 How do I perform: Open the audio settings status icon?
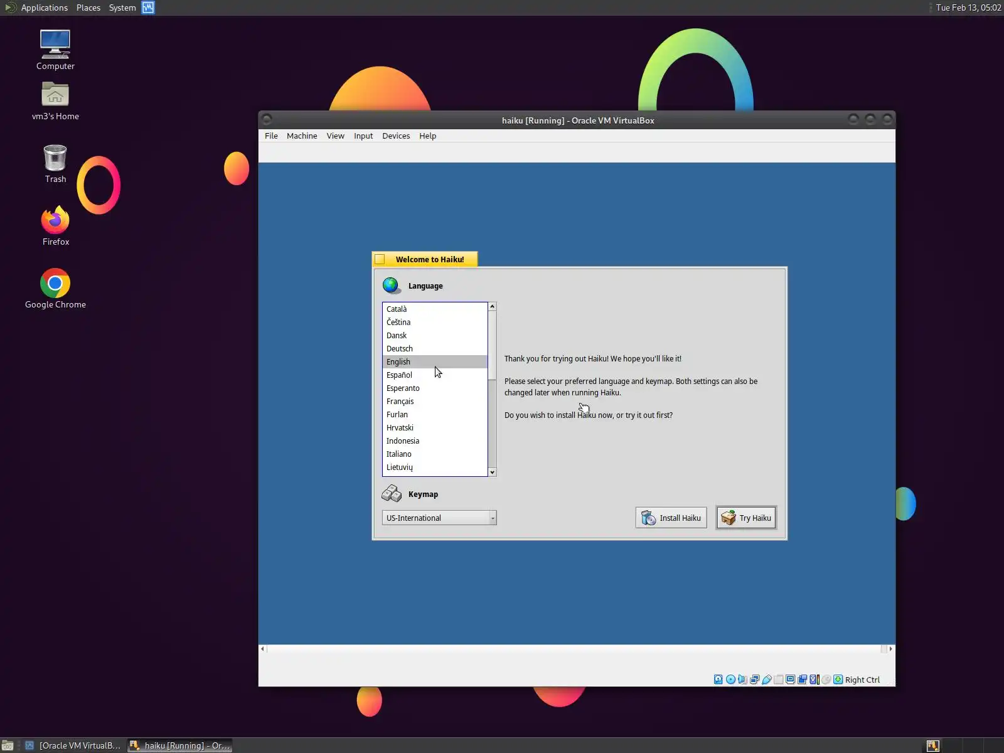tap(742, 680)
